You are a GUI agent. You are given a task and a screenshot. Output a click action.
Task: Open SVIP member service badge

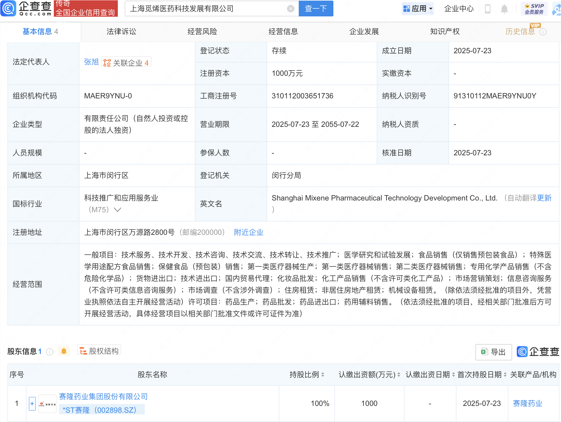[x=534, y=9]
